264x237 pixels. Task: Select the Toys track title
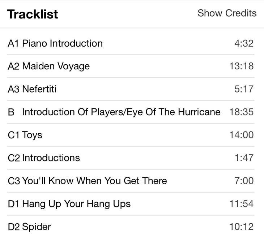coord(32,135)
